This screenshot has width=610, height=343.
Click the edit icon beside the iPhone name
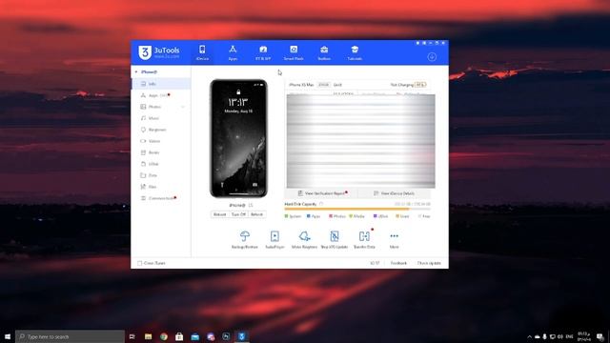[251, 205]
